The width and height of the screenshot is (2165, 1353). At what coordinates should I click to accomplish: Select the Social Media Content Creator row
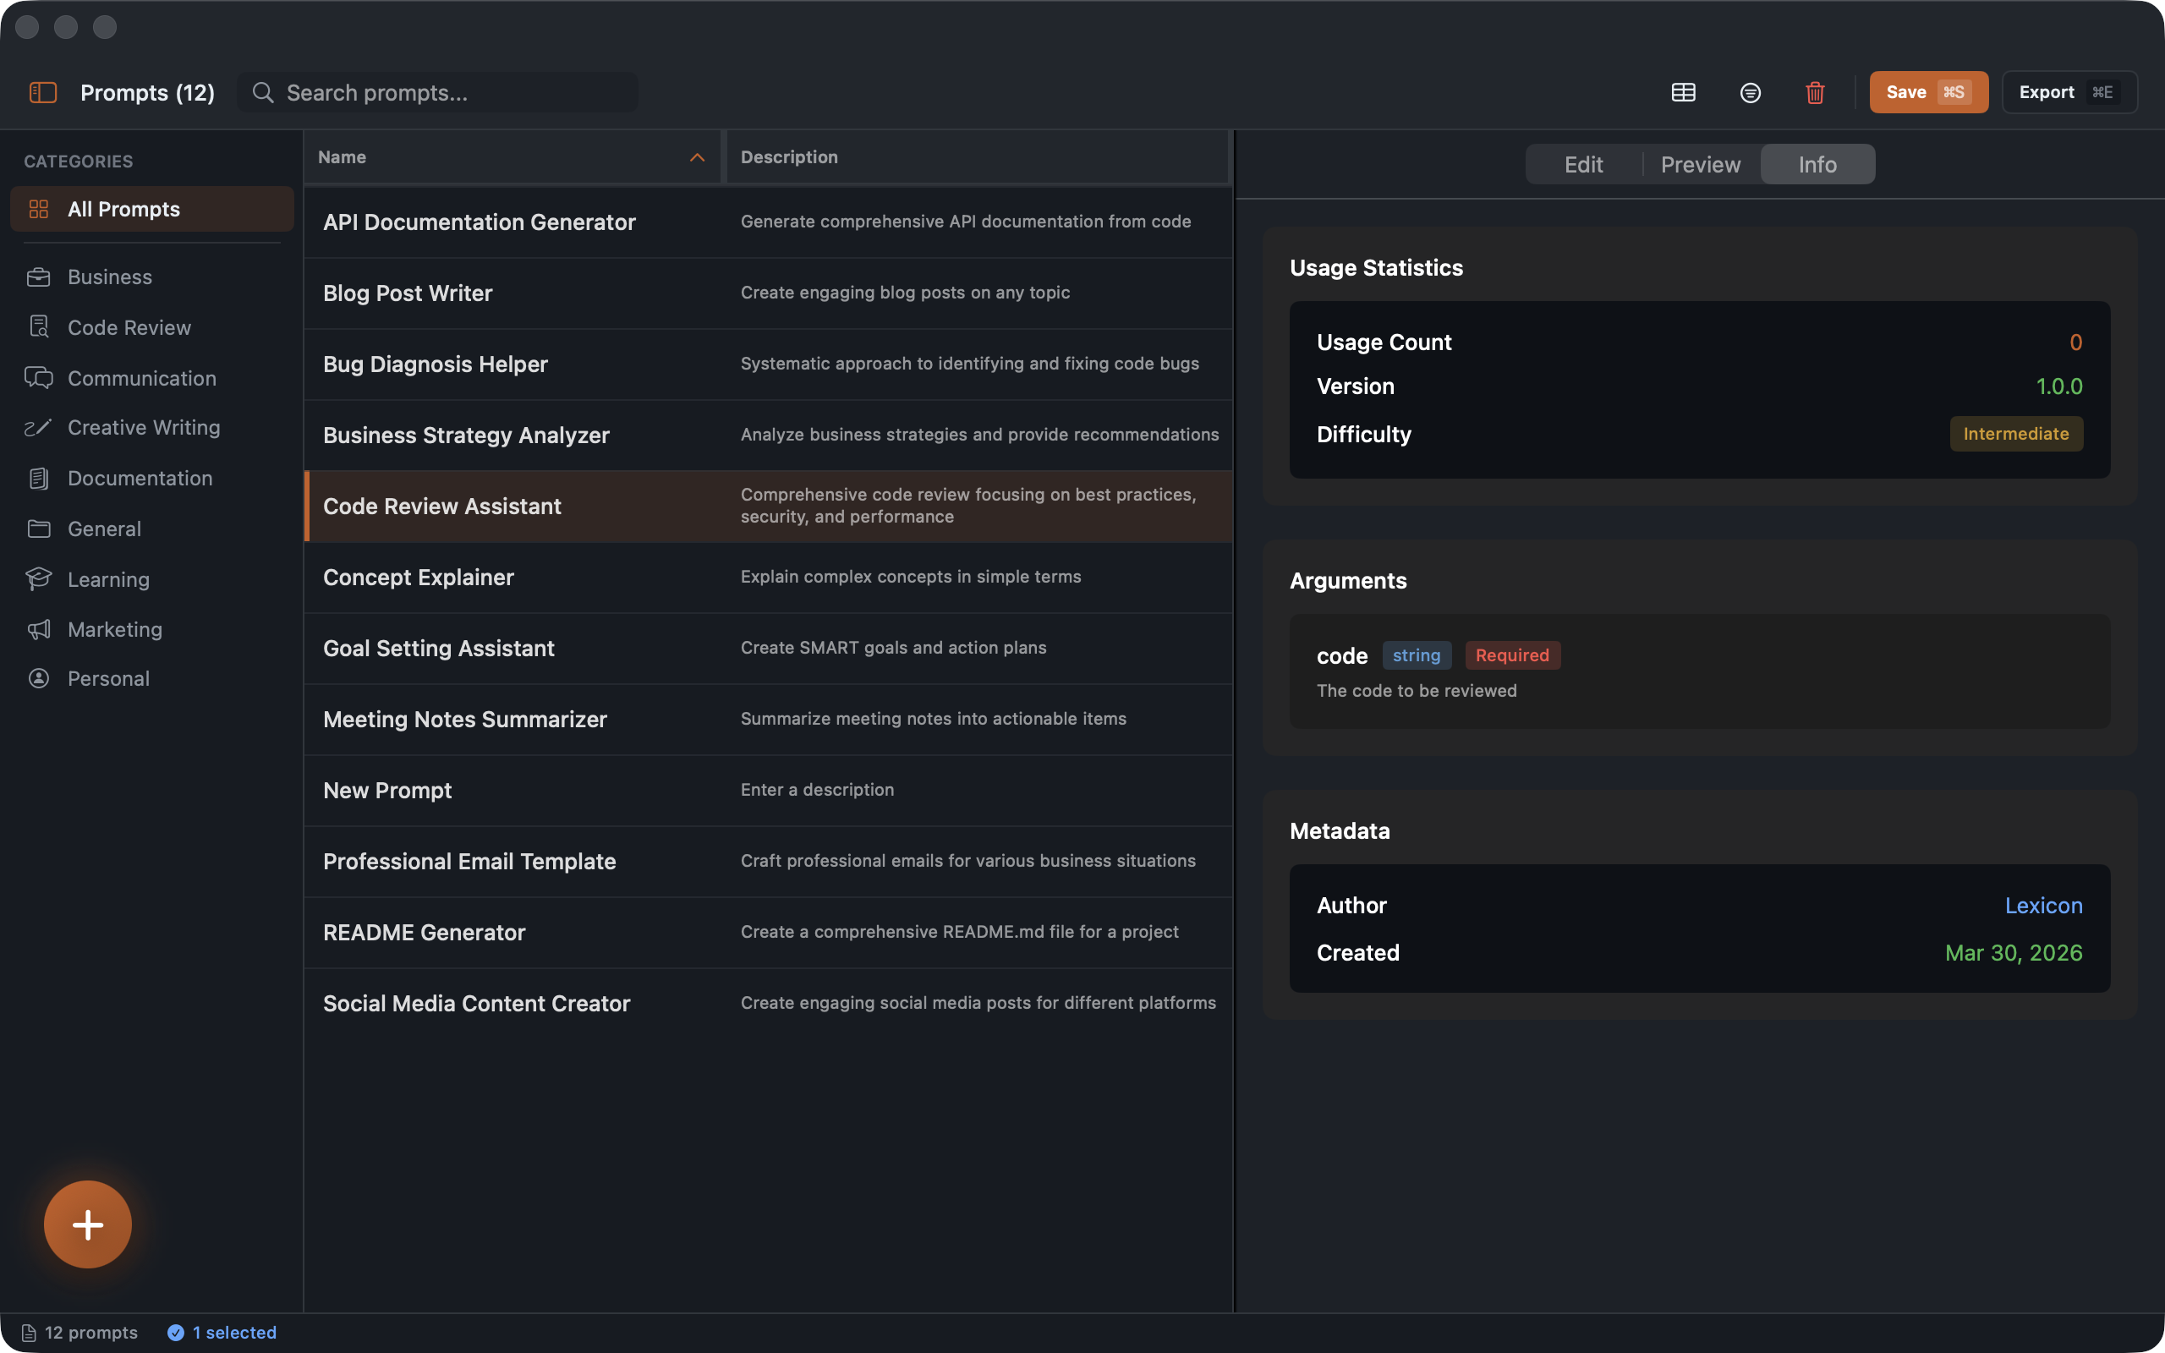point(769,1003)
